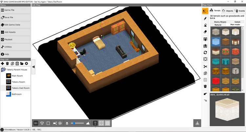Click the camera placement icon in bottom toolbar
Screen dimensions: 246x132
tap(55, 123)
